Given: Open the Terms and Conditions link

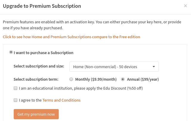Looking at the screenshot, I should click(61, 100).
